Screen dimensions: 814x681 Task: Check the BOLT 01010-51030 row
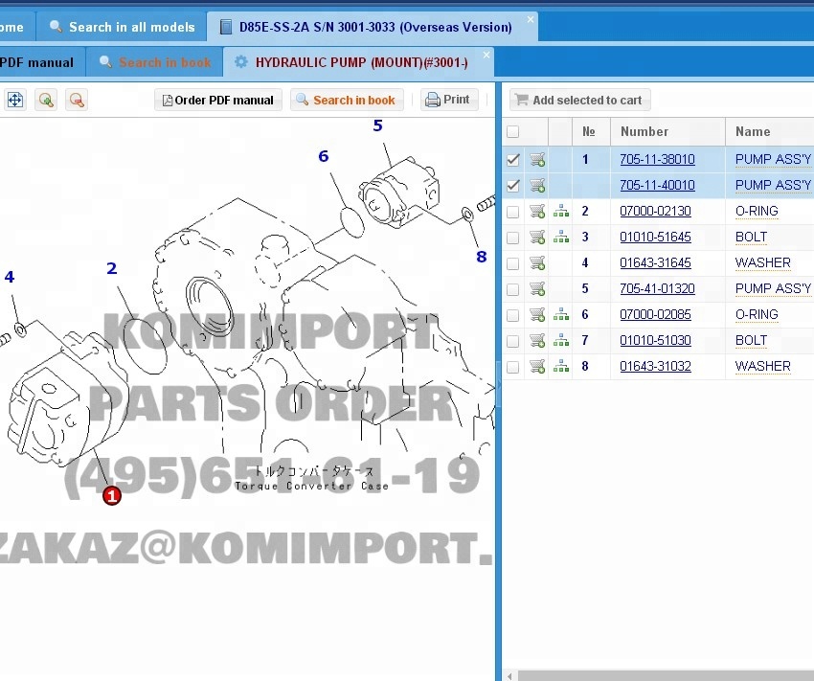[x=513, y=341]
